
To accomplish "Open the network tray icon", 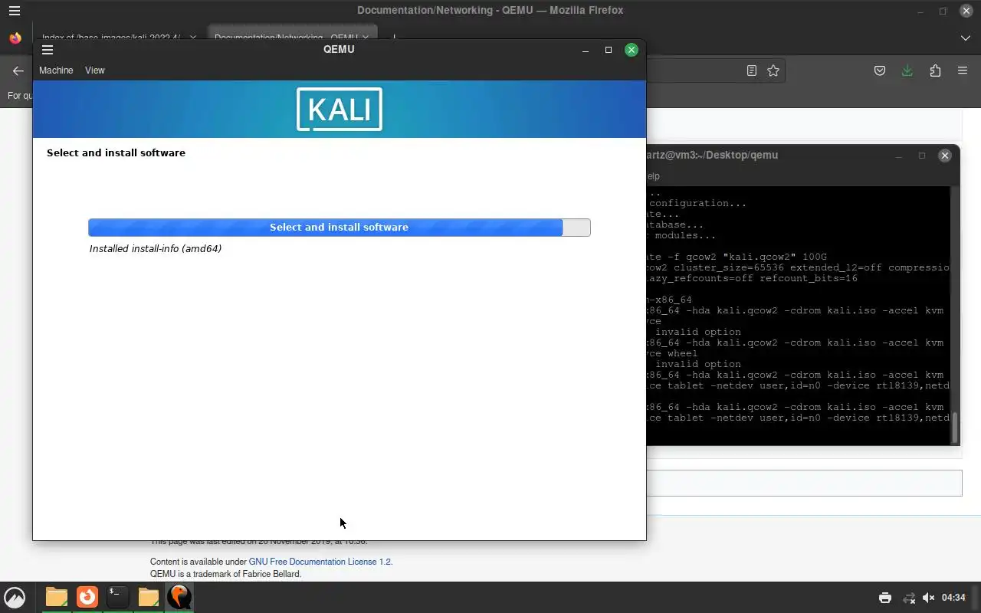I will 909,598.
